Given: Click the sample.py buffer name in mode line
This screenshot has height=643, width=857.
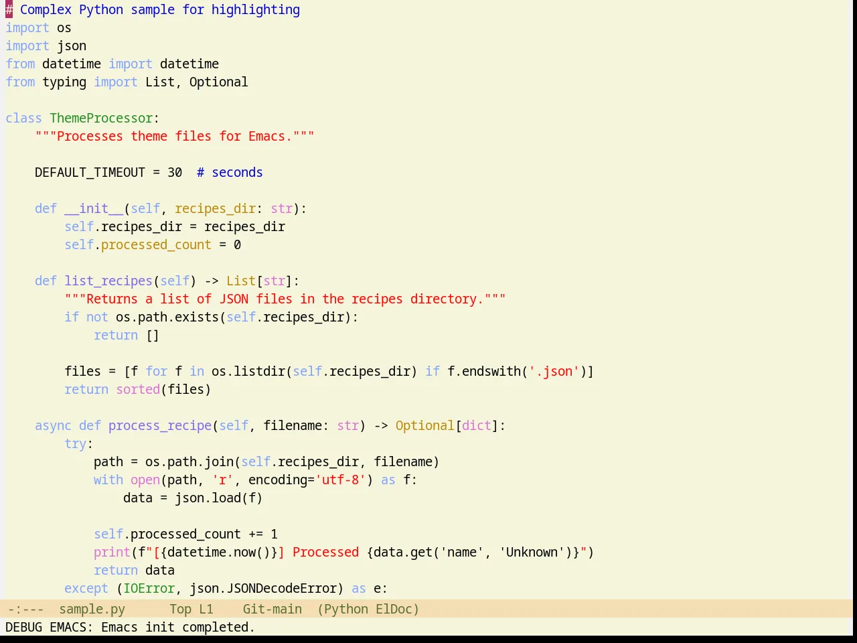Looking at the screenshot, I should (x=92, y=609).
